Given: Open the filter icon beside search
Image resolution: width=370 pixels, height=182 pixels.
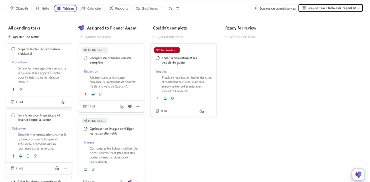Looking at the screenshot, I should [x=178, y=8].
